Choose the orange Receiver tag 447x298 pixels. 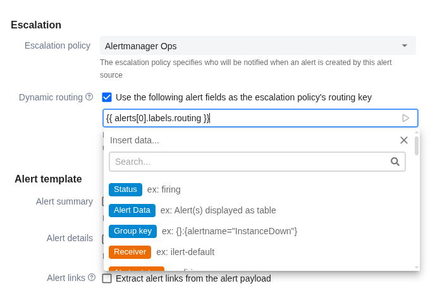(x=130, y=252)
